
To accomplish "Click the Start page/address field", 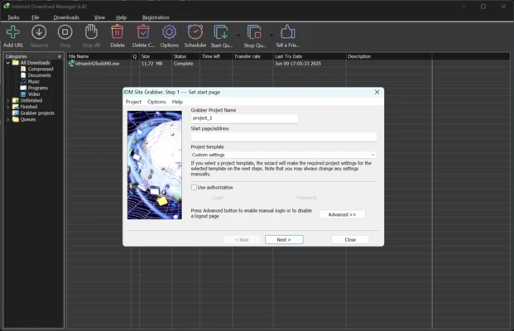I will (x=284, y=137).
